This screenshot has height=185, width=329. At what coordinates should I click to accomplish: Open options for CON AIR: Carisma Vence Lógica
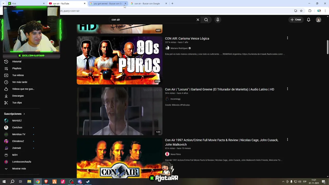click(287, 38)
